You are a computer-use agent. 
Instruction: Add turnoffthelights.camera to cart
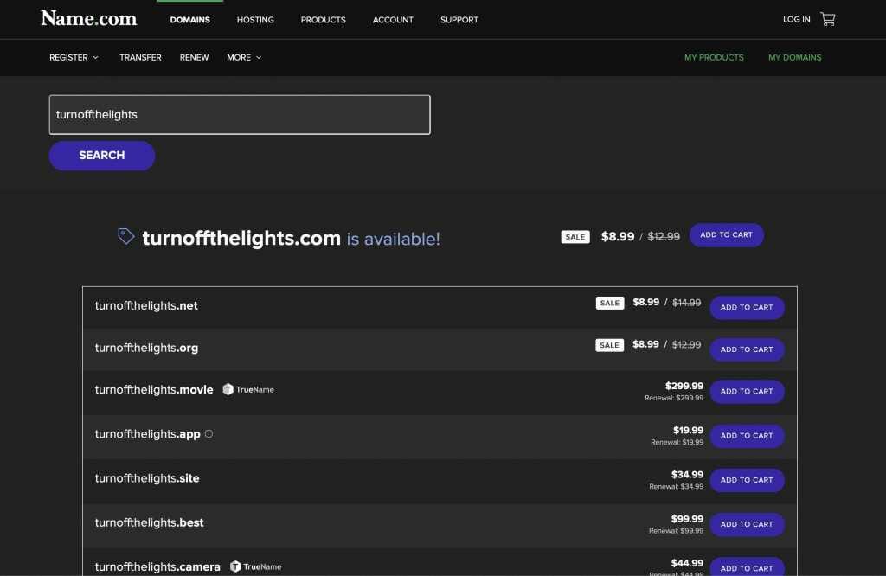tap(747, 567)
